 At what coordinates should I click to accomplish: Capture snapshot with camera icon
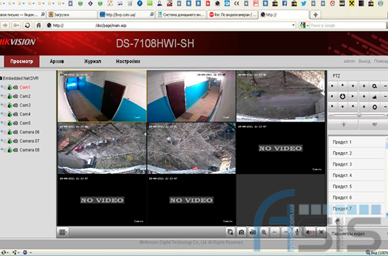(241, 232)
